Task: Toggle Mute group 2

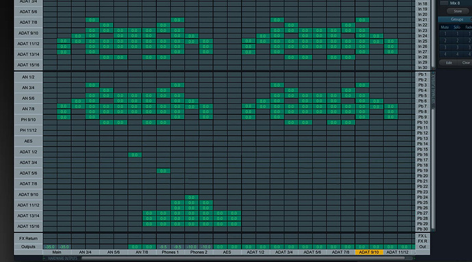Action: (x=445, y=40)
